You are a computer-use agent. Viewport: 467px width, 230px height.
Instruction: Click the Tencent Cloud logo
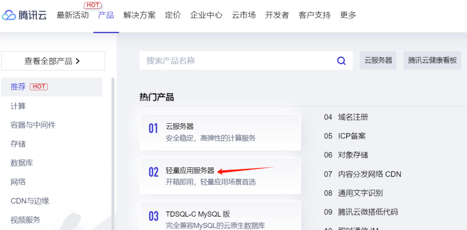pos(24,15)
